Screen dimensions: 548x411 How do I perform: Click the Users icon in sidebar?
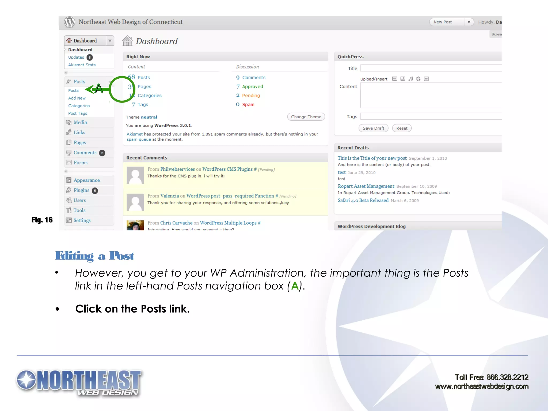click(69, 200)
